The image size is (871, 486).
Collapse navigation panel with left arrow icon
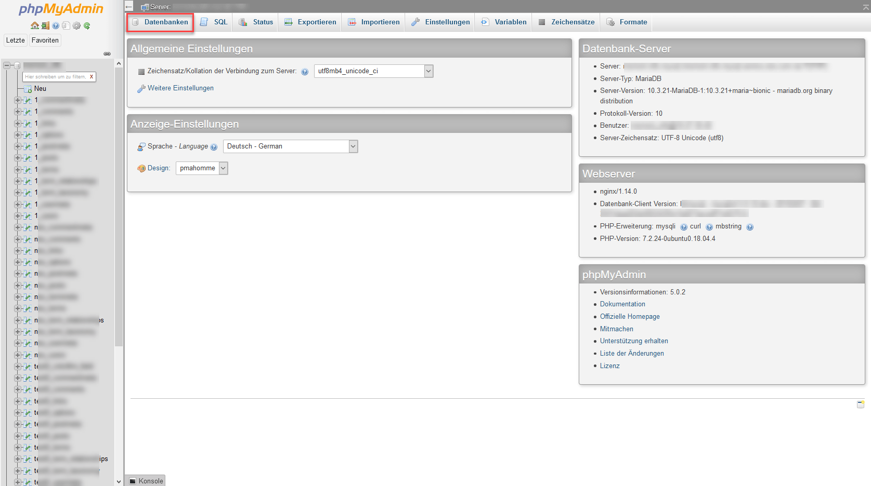129,7
